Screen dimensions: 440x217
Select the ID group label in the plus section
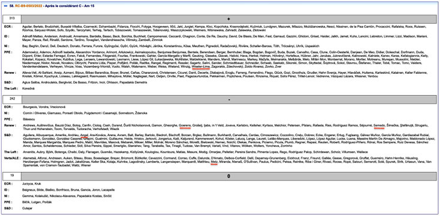click(7, 36)
